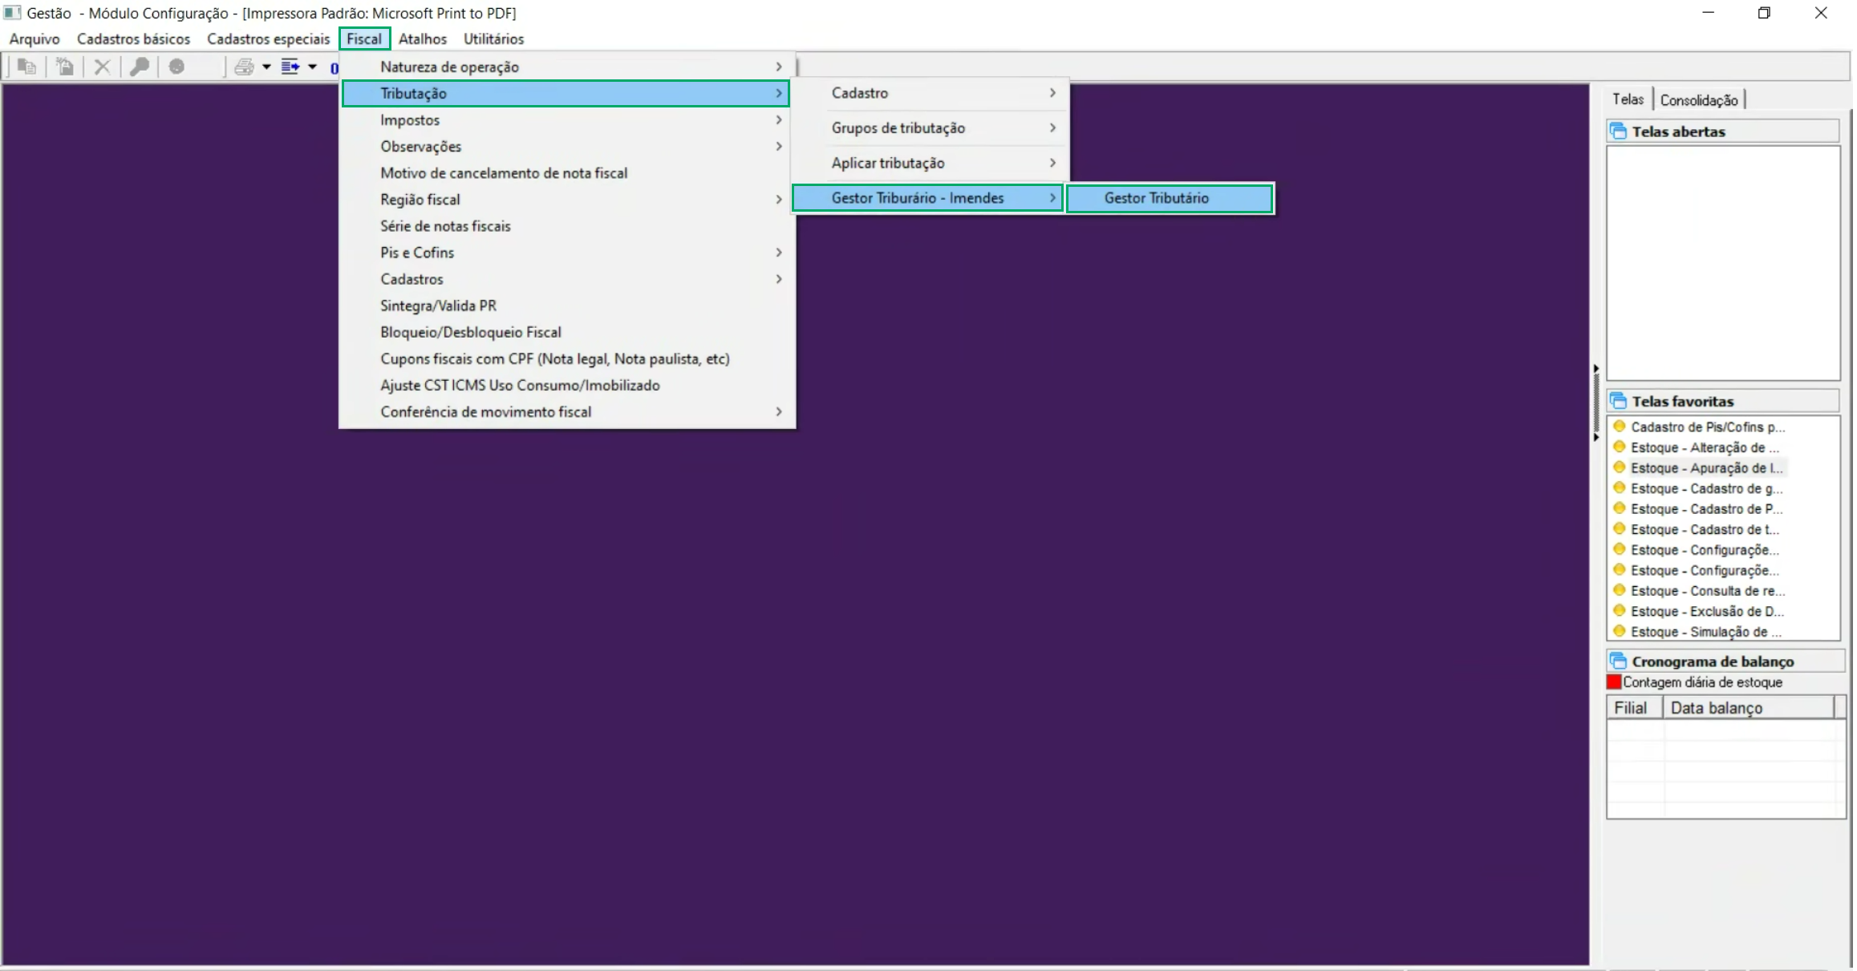Click the round face toolbar icon
This screenshot has width=1857, height=971.
[x=176, y=67]
